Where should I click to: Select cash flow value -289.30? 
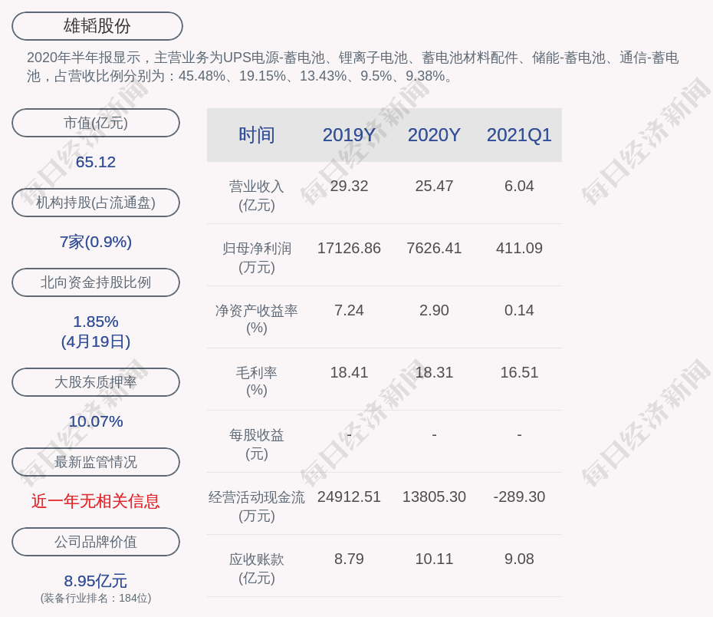[x=519, y=497]
